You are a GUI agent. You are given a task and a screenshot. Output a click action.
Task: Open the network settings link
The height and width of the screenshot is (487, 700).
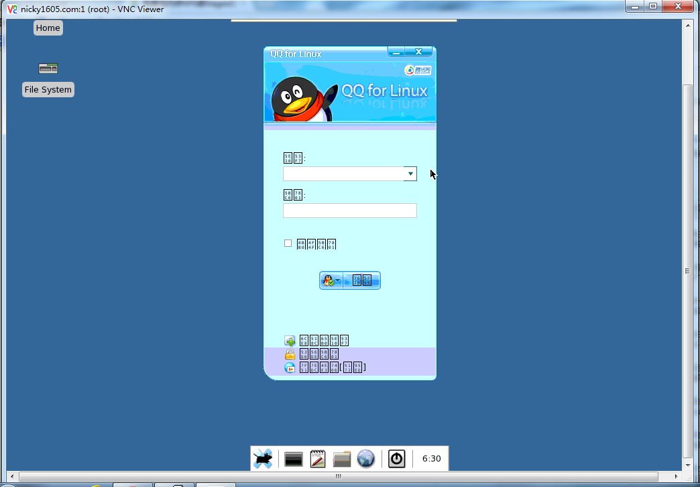click(x=333, y=367)
